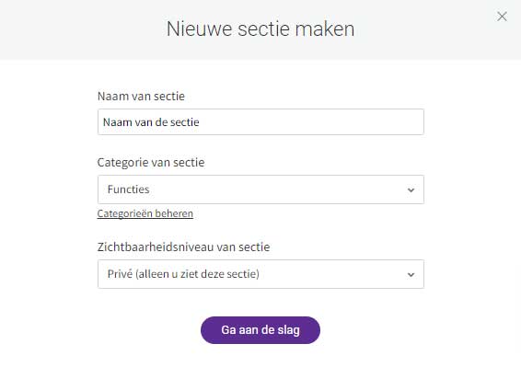Viewport: 521px width, 367px height.
Task: Click the chevron arrow in the Privé dropdown
Action: [411, 275]
